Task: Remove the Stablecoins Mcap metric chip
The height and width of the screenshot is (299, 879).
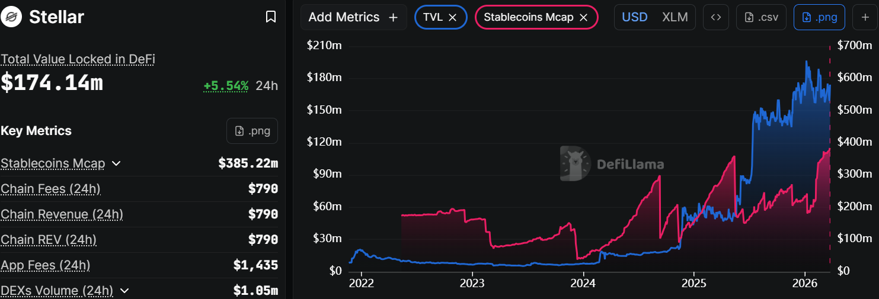Action: click(583, 17)
